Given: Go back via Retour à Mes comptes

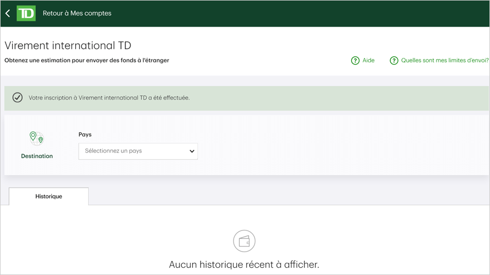Looking at the screenshot, I should click(x=77, y=13).
